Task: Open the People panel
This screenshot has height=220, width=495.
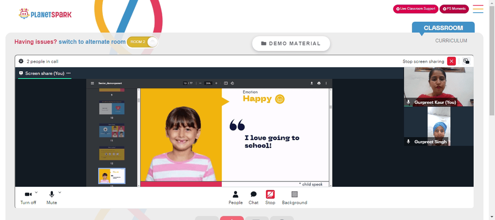Action: click(x=236, y=198)
